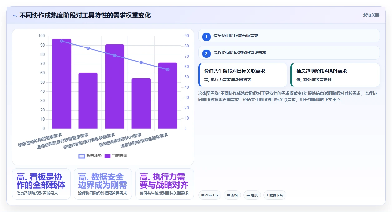Viewport: 392px width, 212px height.
Task: Click the blue number 2 badge
Action: point(206,54)
